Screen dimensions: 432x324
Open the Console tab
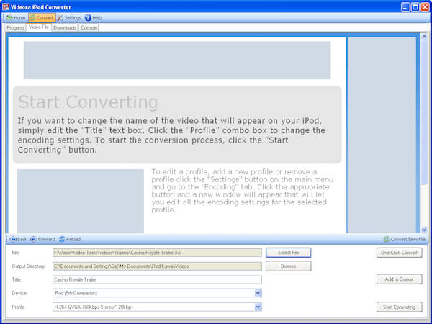point(89,28)
